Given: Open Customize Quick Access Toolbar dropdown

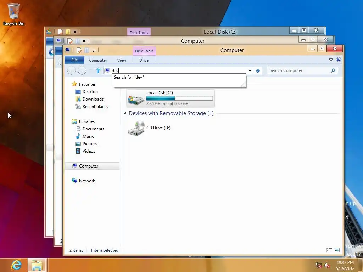Looking at the screenshot, I should click(93, 50).
